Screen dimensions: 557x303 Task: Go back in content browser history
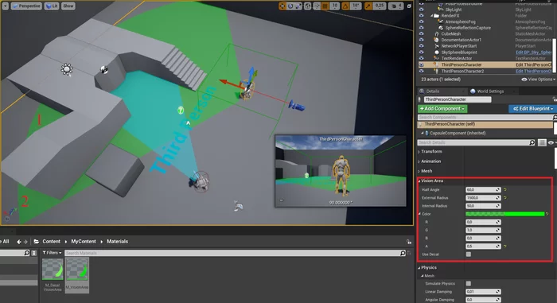point(19,242)
